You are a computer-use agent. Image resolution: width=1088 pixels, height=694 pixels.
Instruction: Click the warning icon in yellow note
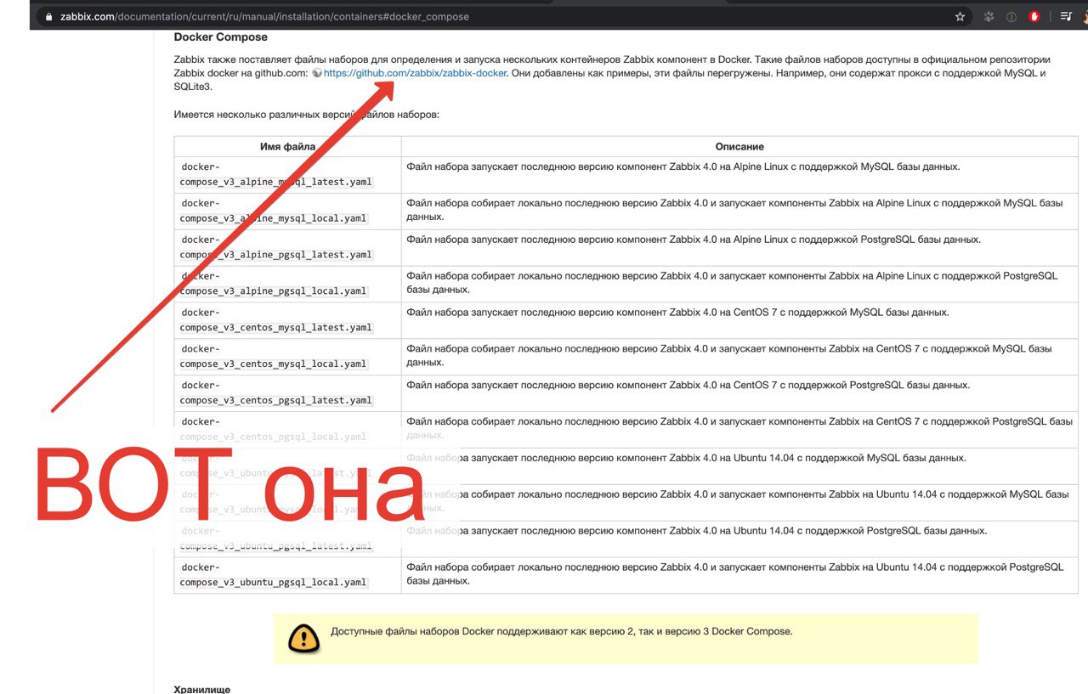click(304, 638)
